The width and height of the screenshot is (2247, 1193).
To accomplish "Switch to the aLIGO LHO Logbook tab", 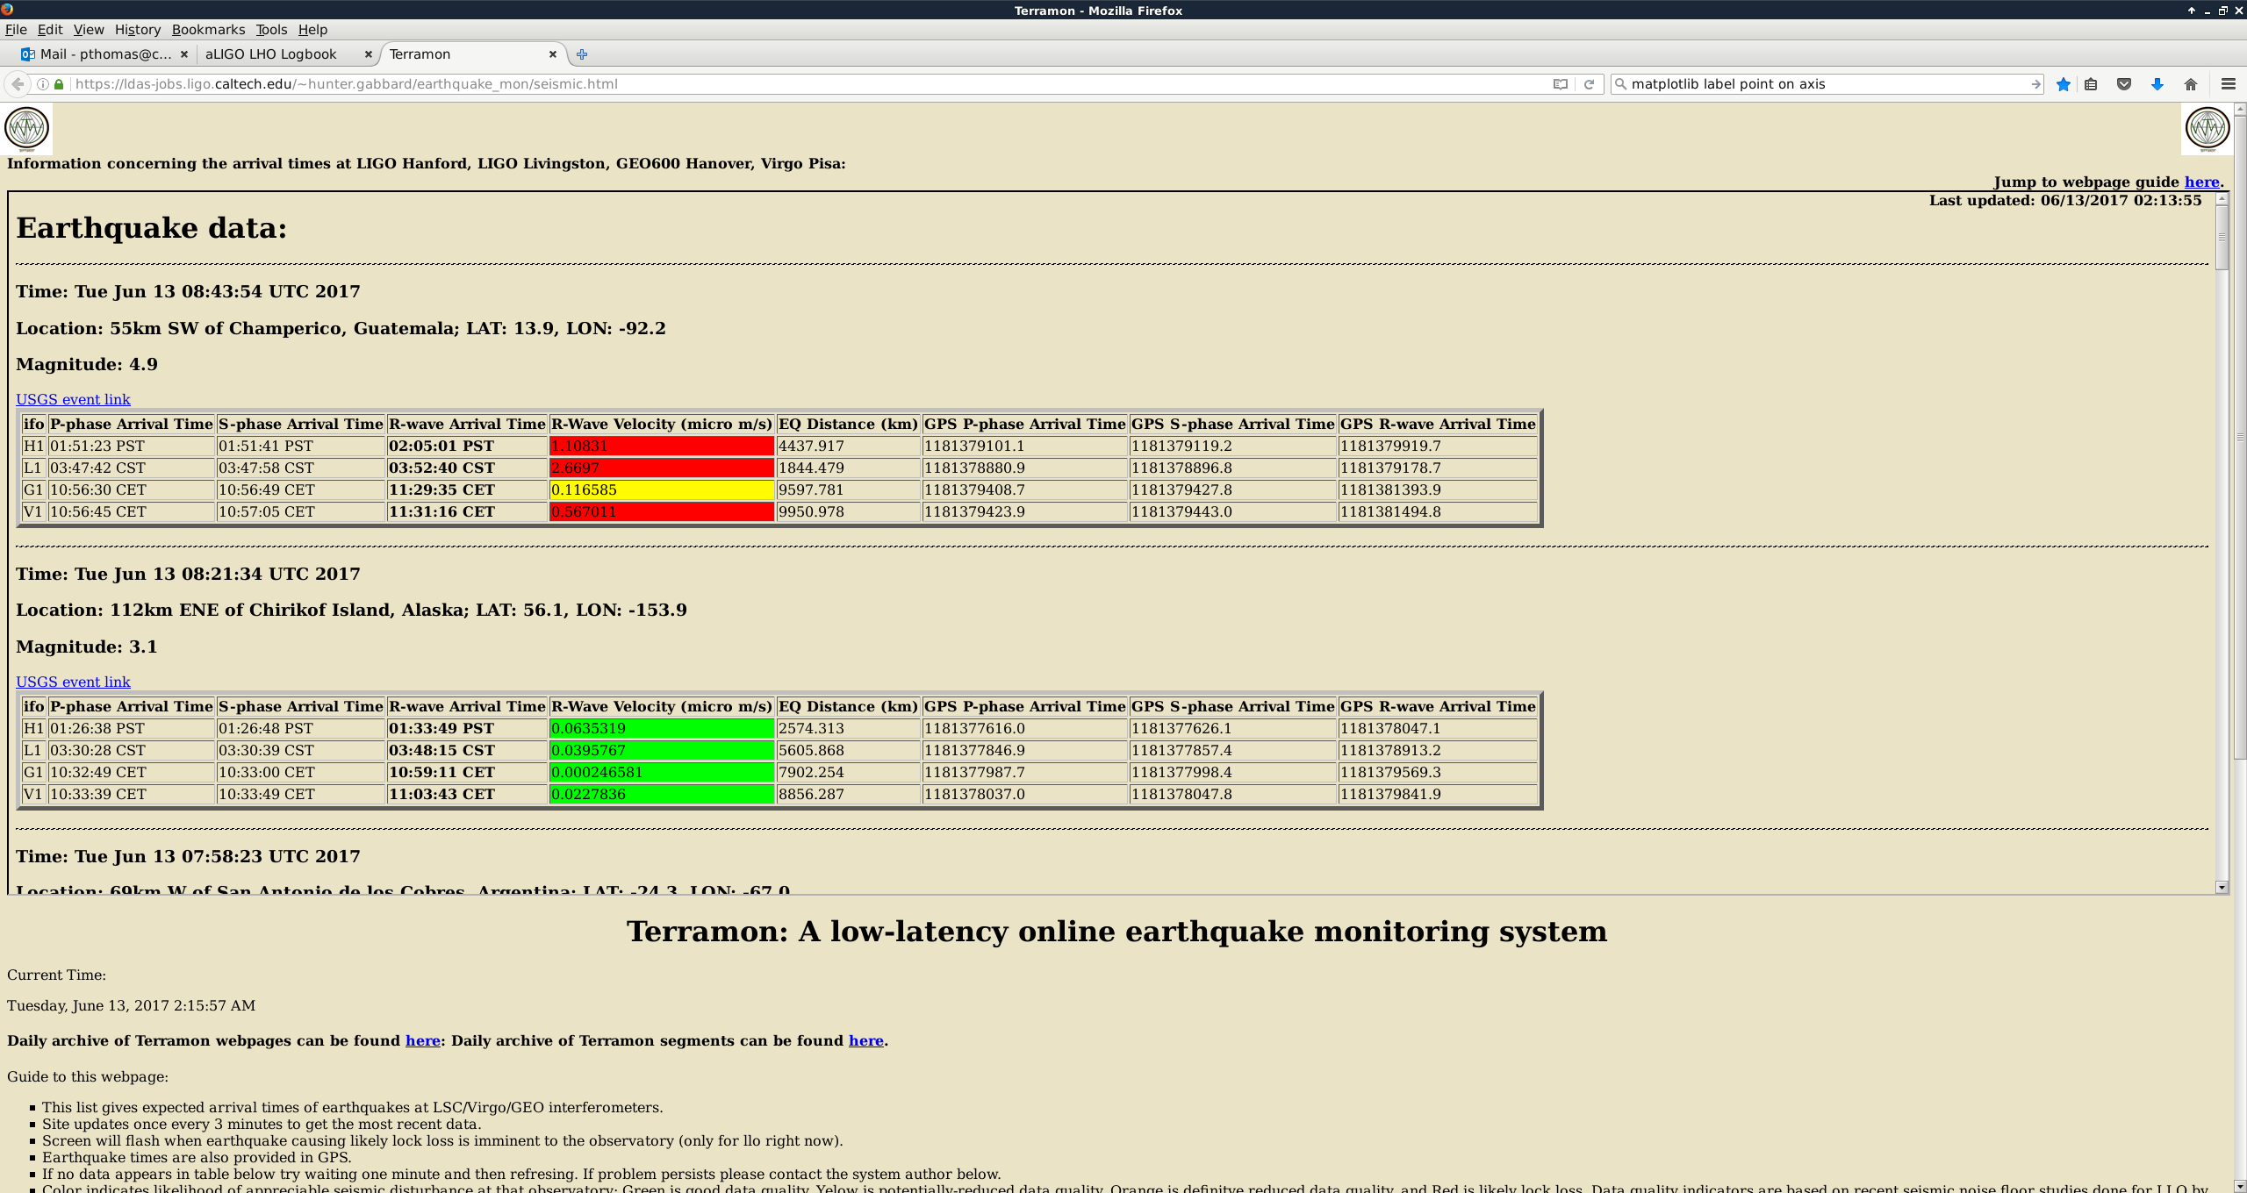I will click(x=287, y=54).
